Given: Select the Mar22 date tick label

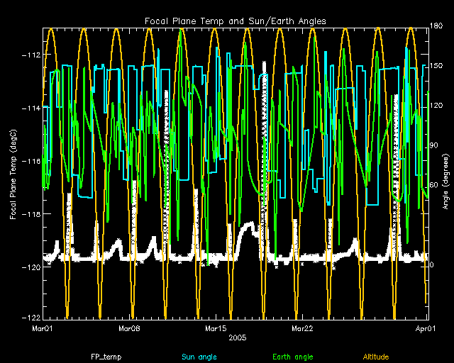Looking at the screenshot, I should click(303, 328).
